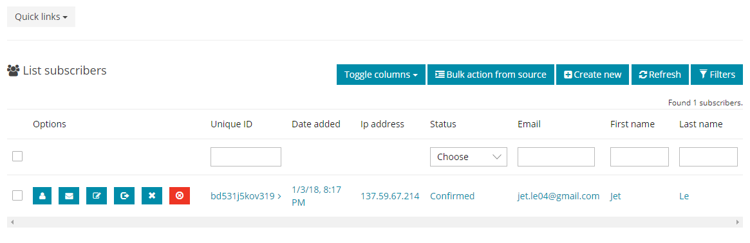Click first name Jet
The image size is (750, 243).
(615, 195)
